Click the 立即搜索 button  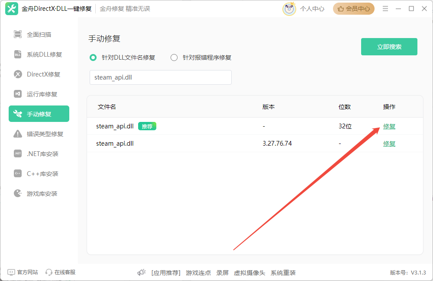coord(389,47)
